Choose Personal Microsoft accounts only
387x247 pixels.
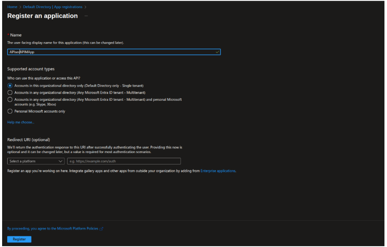tap(10, 111)
